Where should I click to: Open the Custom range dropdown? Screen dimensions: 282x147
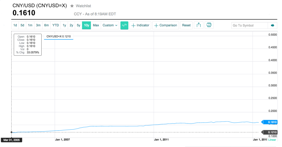(x=110, y=25)
